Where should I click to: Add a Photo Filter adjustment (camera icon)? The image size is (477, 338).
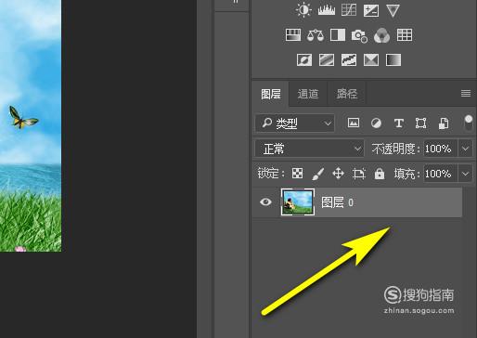coord(359,35)
